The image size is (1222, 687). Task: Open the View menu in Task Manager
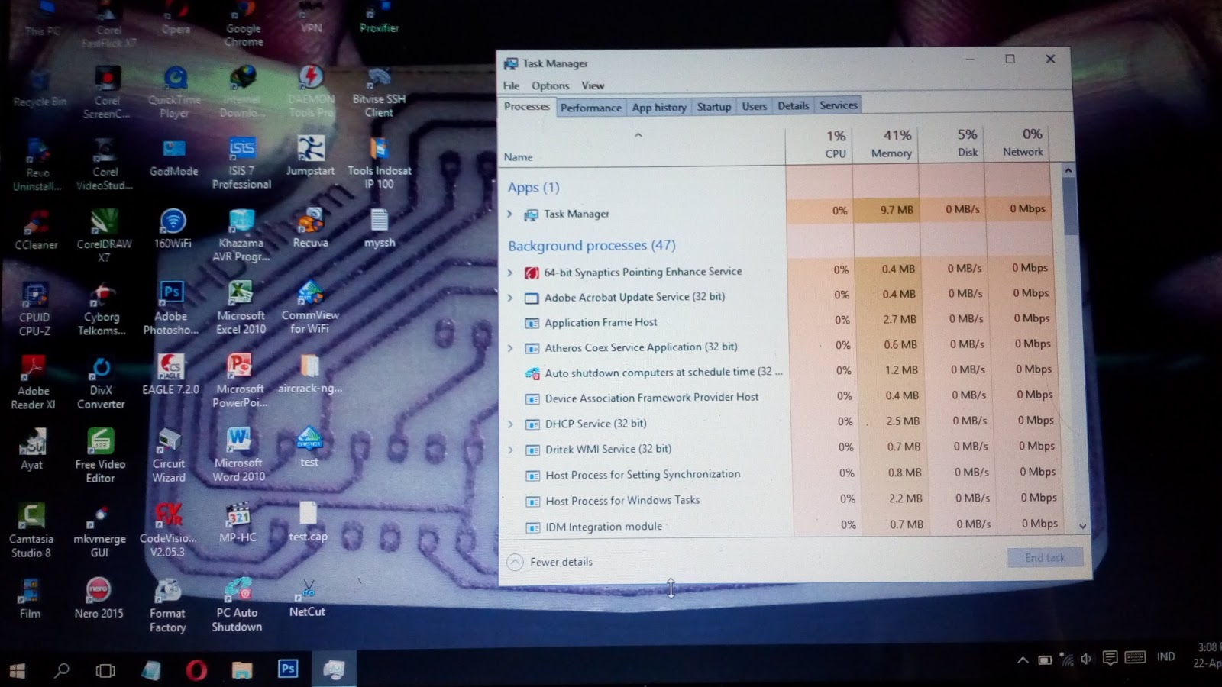click(593, 85)
